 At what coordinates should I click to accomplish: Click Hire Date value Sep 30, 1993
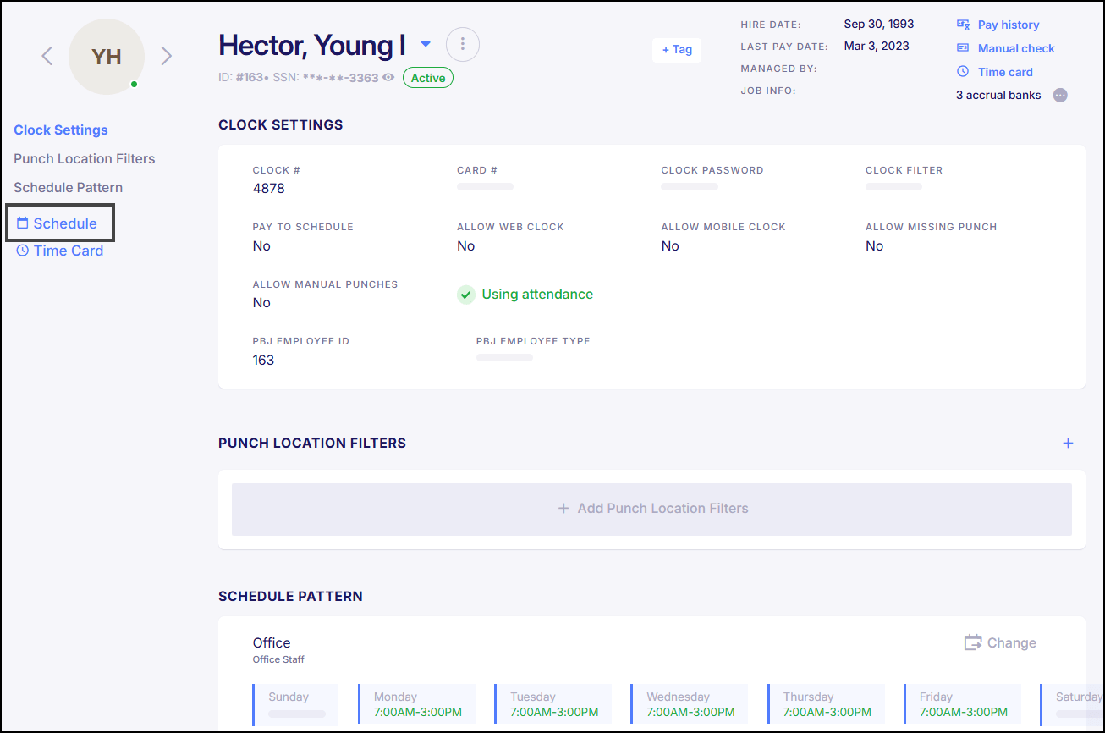click(879, 24)
